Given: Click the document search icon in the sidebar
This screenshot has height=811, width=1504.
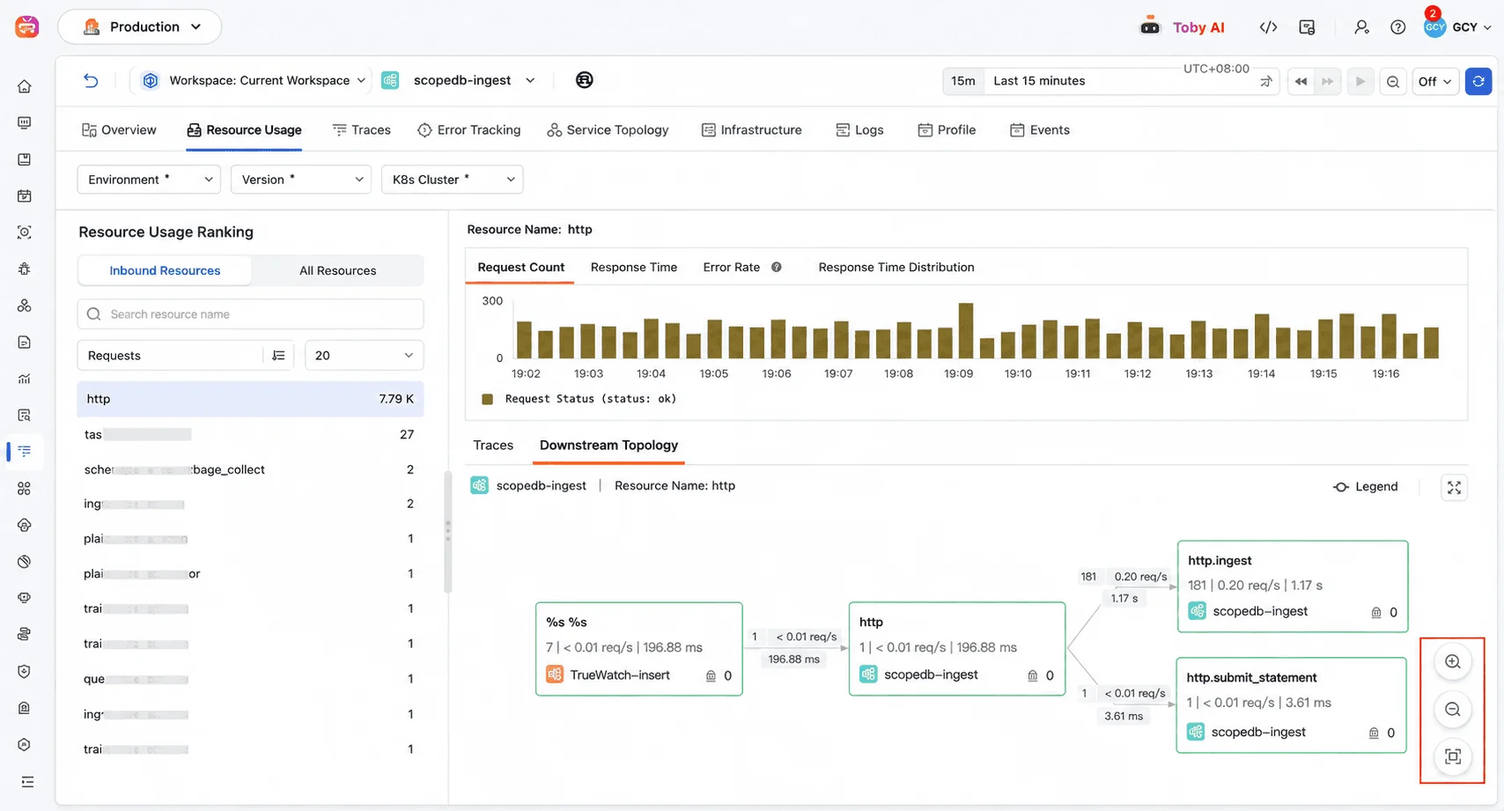Looking at the screenshot, I should pos(25,415).
